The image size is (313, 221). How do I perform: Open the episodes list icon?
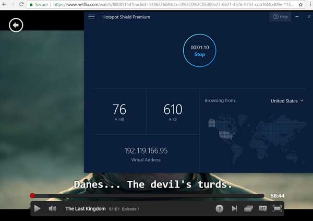[248, 208]
